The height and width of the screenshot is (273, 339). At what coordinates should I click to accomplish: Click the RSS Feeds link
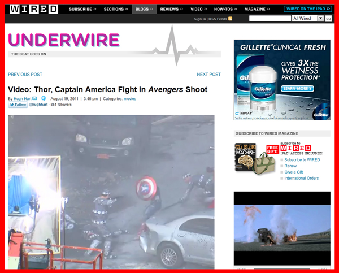pos(218,19)
